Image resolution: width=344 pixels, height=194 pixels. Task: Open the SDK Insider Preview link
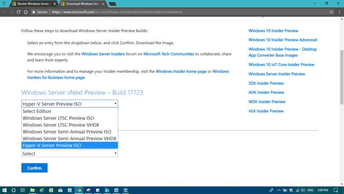coord(266,83)
